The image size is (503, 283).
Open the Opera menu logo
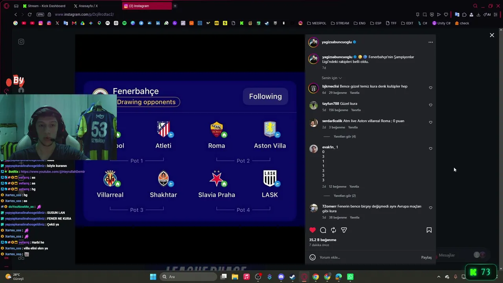point(7,6)
